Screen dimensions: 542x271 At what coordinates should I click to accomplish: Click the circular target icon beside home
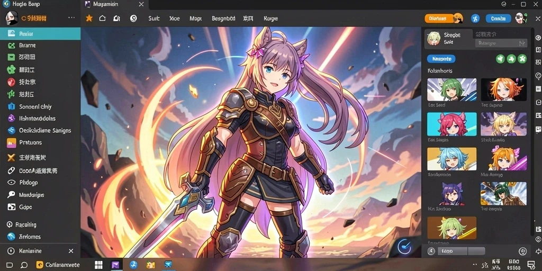pyautogui.click(x=133, y=19)
